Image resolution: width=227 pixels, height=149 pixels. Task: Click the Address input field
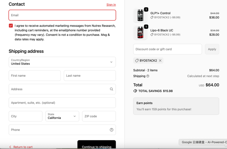coord(62,89)
